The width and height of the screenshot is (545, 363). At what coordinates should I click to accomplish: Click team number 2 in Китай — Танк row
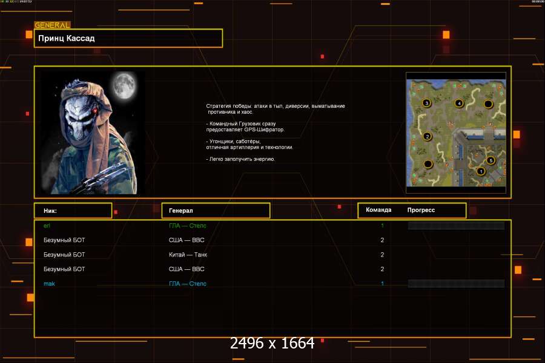pos(382,255)
